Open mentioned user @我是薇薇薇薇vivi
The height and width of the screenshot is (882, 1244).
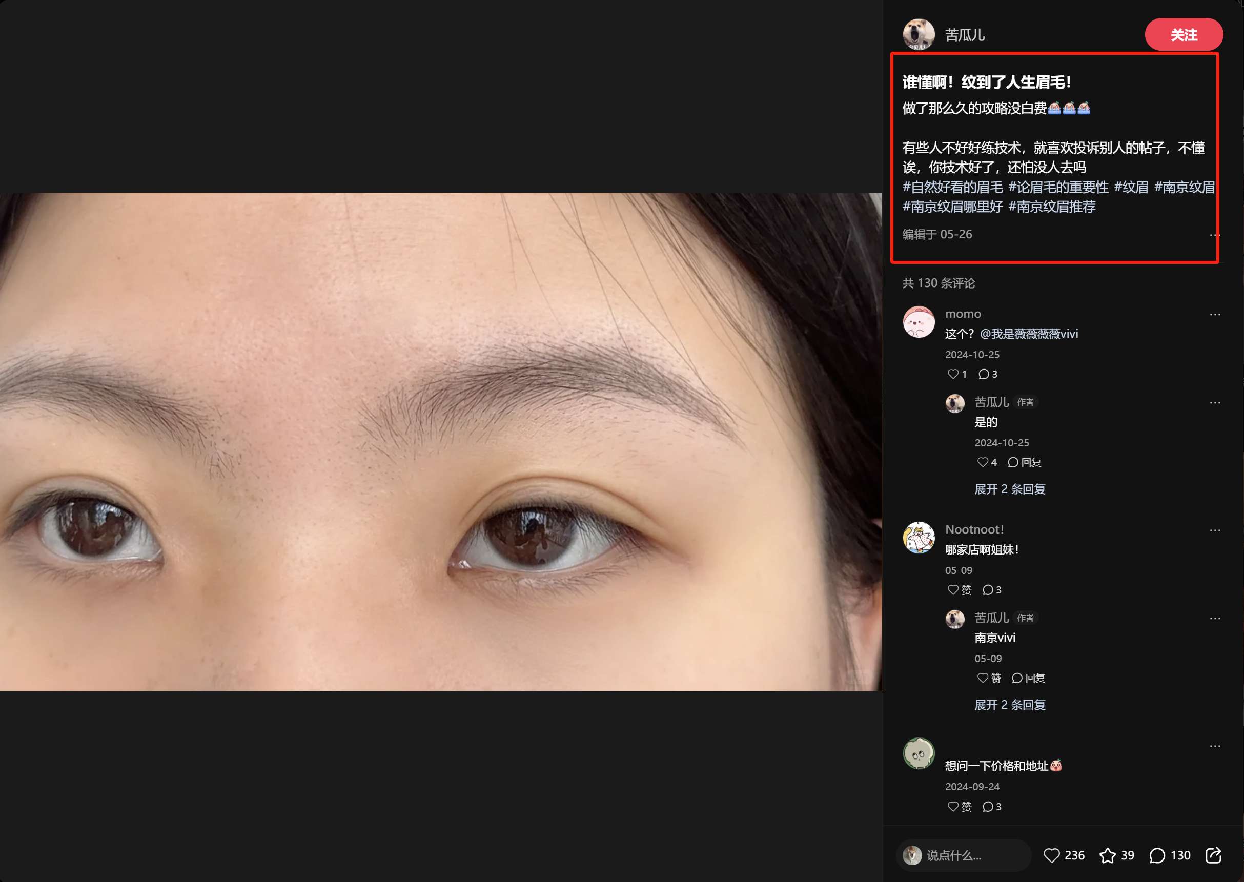point(1028,334)
